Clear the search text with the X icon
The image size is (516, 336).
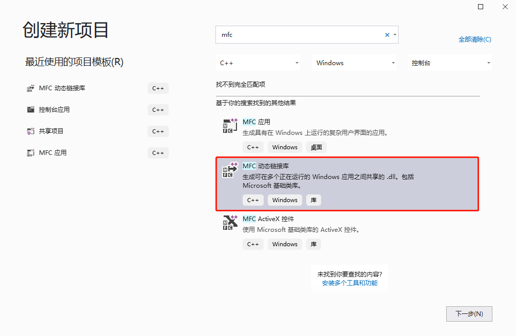pos(387,35)
